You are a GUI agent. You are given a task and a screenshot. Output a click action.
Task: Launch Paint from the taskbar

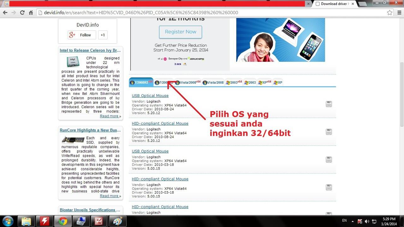[x=117, y=221]
